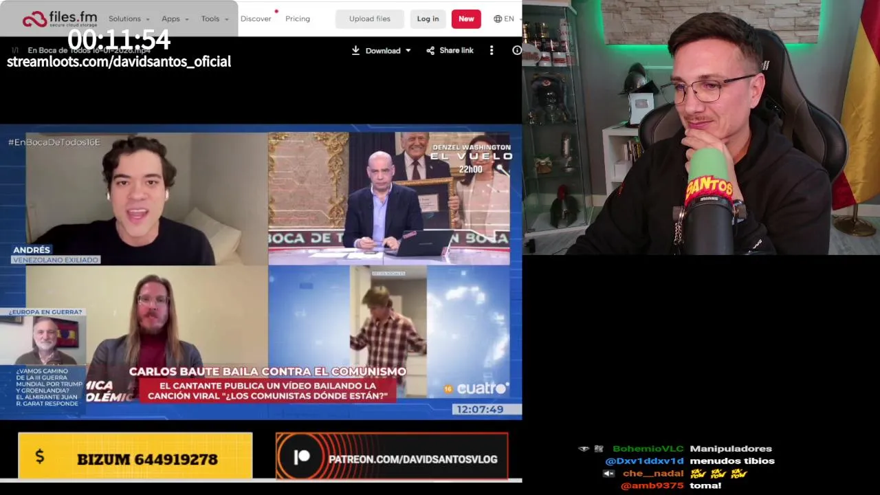Click the globe language icon
This screenshot has height=495, width=880.
(x=498, y=19)
